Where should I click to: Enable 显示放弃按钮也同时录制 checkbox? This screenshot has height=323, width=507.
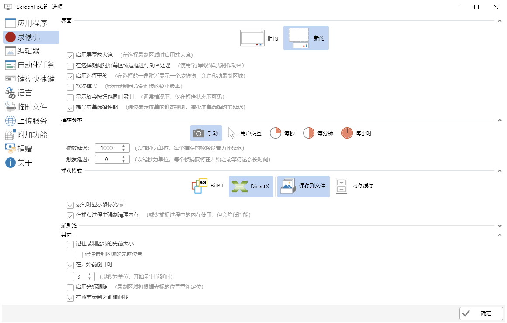pos(70,97)
